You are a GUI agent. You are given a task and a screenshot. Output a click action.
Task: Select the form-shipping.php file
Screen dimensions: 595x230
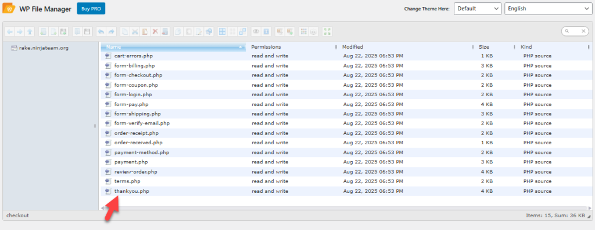coord(346,114)
